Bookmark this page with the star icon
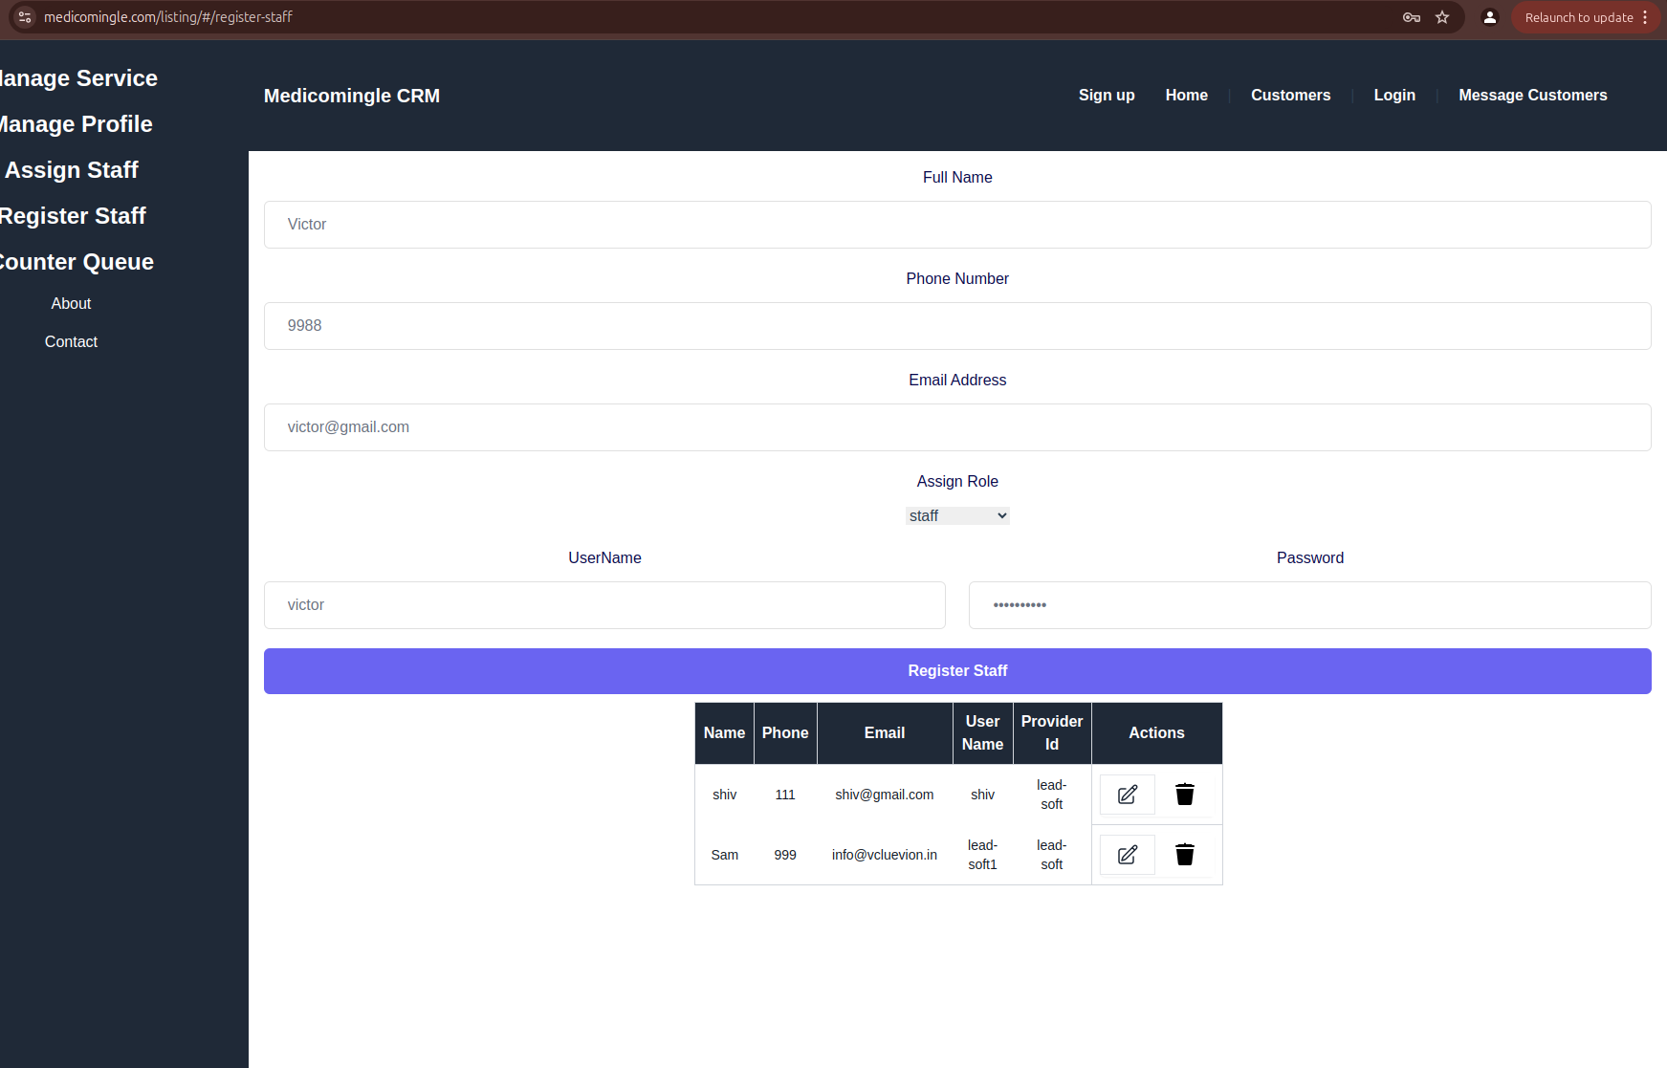Image resolution: width=1667 pixels, height=1068 pixels. (1442, 17)
